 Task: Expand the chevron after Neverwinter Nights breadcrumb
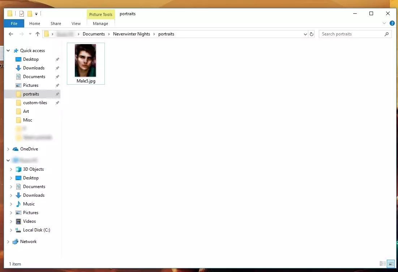154,34
